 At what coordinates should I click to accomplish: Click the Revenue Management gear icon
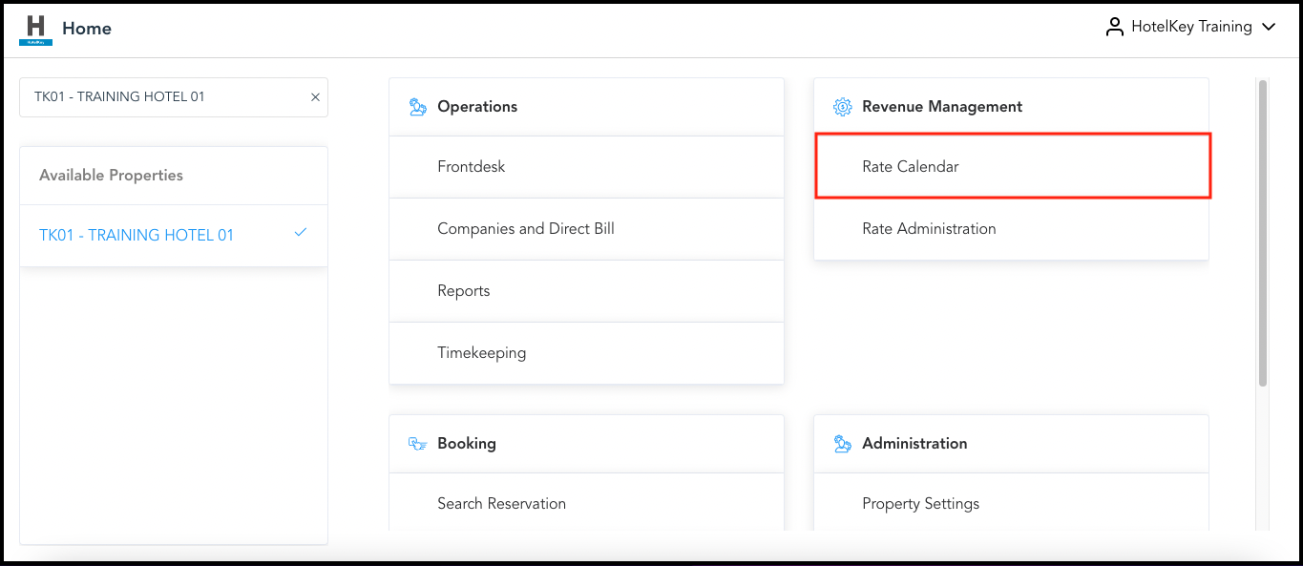tap(842, 107)
